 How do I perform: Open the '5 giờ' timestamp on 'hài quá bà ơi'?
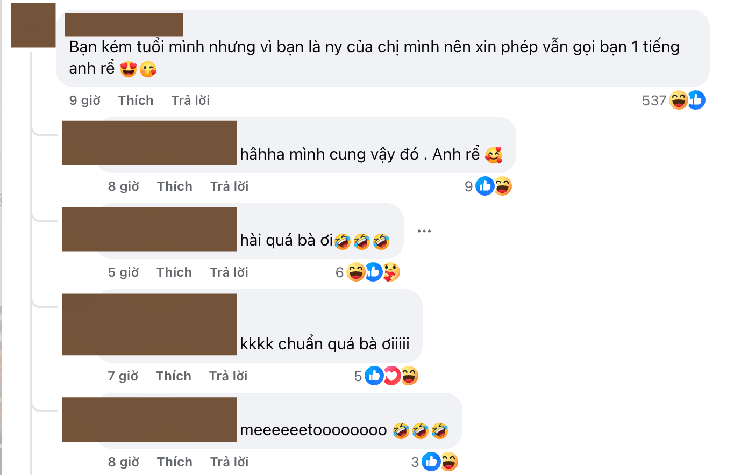tap(123, 272)
